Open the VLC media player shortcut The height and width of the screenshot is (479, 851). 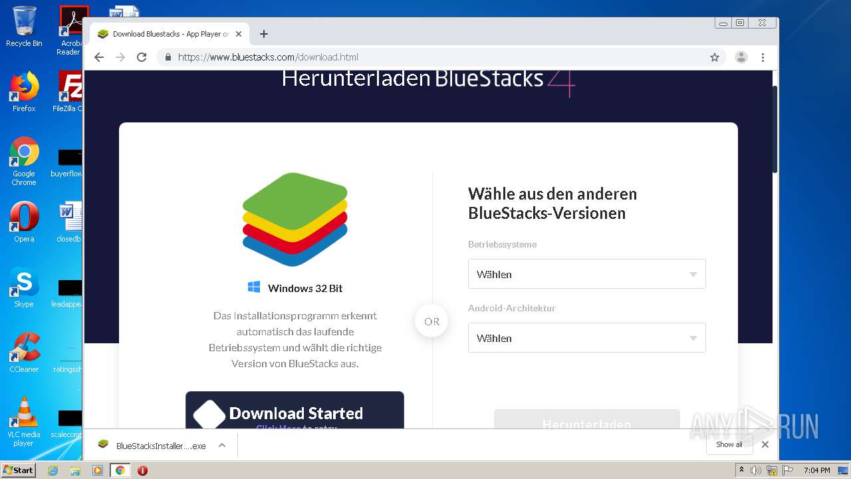pos(24,422)
